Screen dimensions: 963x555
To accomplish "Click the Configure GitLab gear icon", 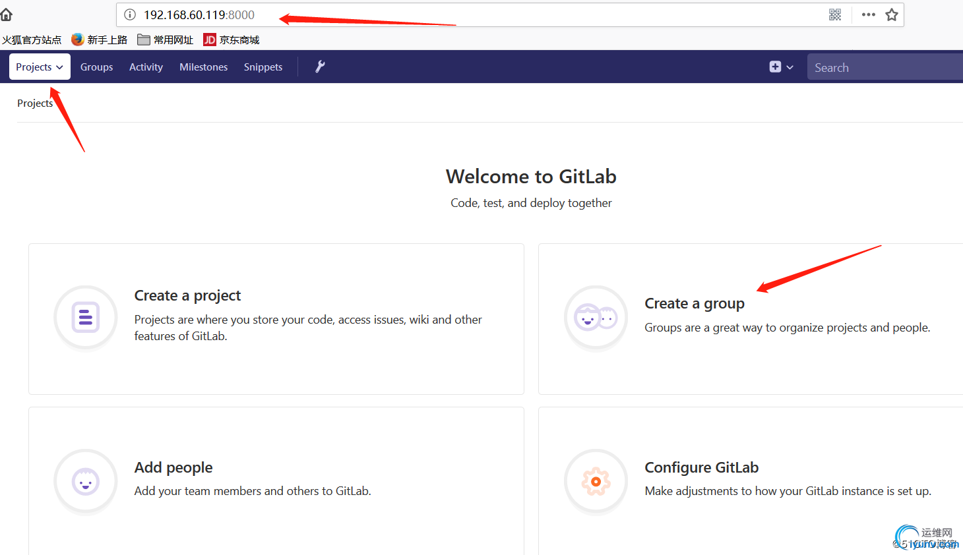I will click(x=596, y=481).
